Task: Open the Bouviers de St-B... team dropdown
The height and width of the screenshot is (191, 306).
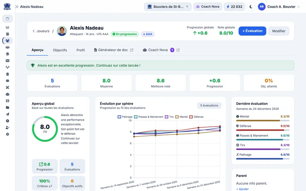Action: point(168,6)
